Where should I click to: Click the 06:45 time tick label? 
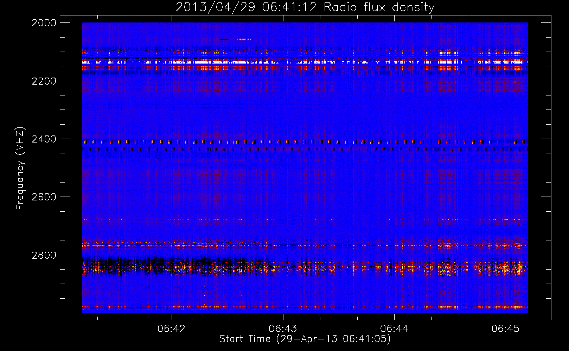coord(505,329)
